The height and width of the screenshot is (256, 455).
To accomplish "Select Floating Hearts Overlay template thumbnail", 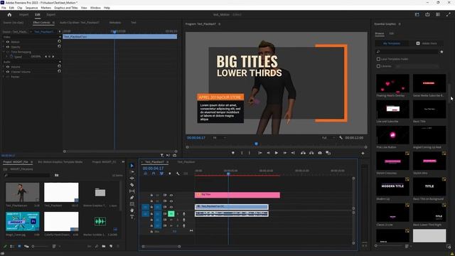I will pos(392,83).
